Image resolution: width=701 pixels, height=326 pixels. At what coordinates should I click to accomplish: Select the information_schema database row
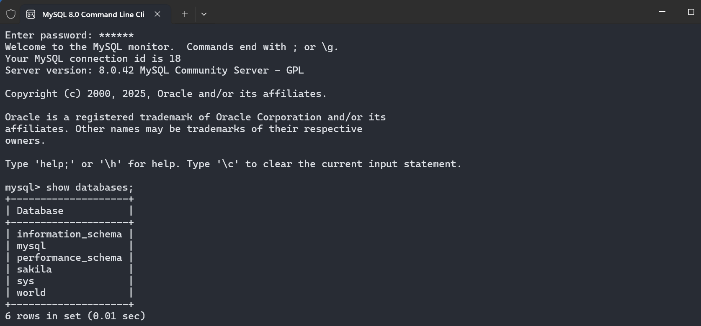pyautogui.click(x=70, y=234)
